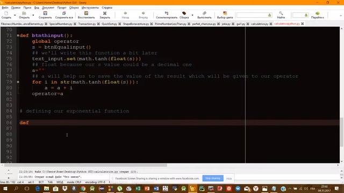This screenshot has width=344, height=193.
Task: Switch to the calculatrice.py tab
Action: pos(260,24)
